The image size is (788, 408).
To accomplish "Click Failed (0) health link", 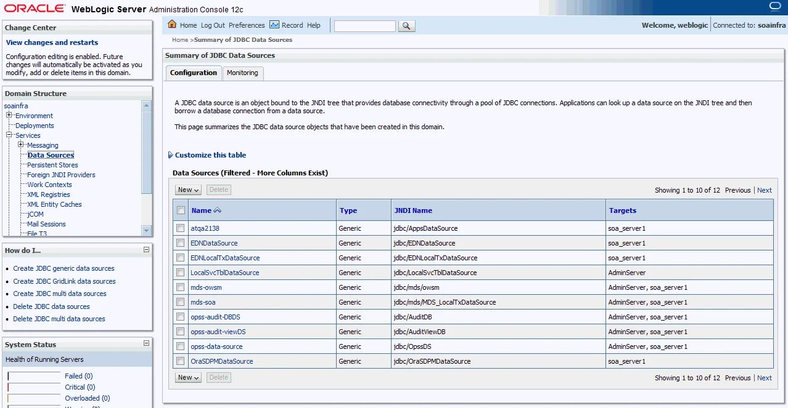I will pos(78,376).
